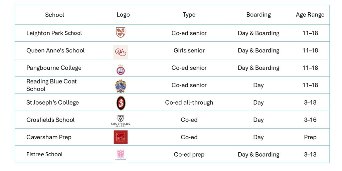Click the 3–13 age range cell
Viewport: 342px width, 171px height.
pos(310,155)
